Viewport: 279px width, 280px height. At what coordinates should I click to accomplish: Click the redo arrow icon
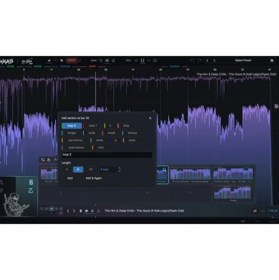coord(200,61)
